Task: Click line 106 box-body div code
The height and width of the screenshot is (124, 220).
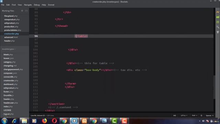Action: point(107,70)
